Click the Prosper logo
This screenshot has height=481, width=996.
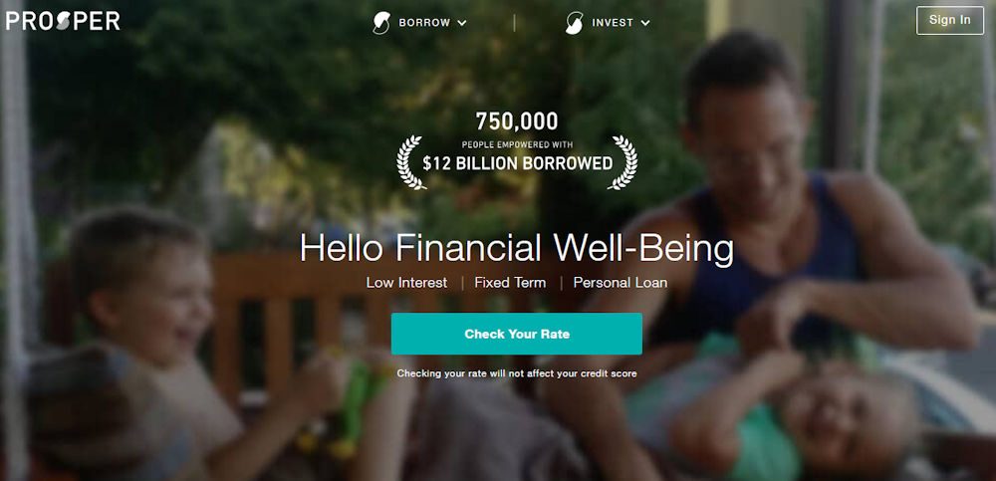pyautogui.click(x=63, y=21)
